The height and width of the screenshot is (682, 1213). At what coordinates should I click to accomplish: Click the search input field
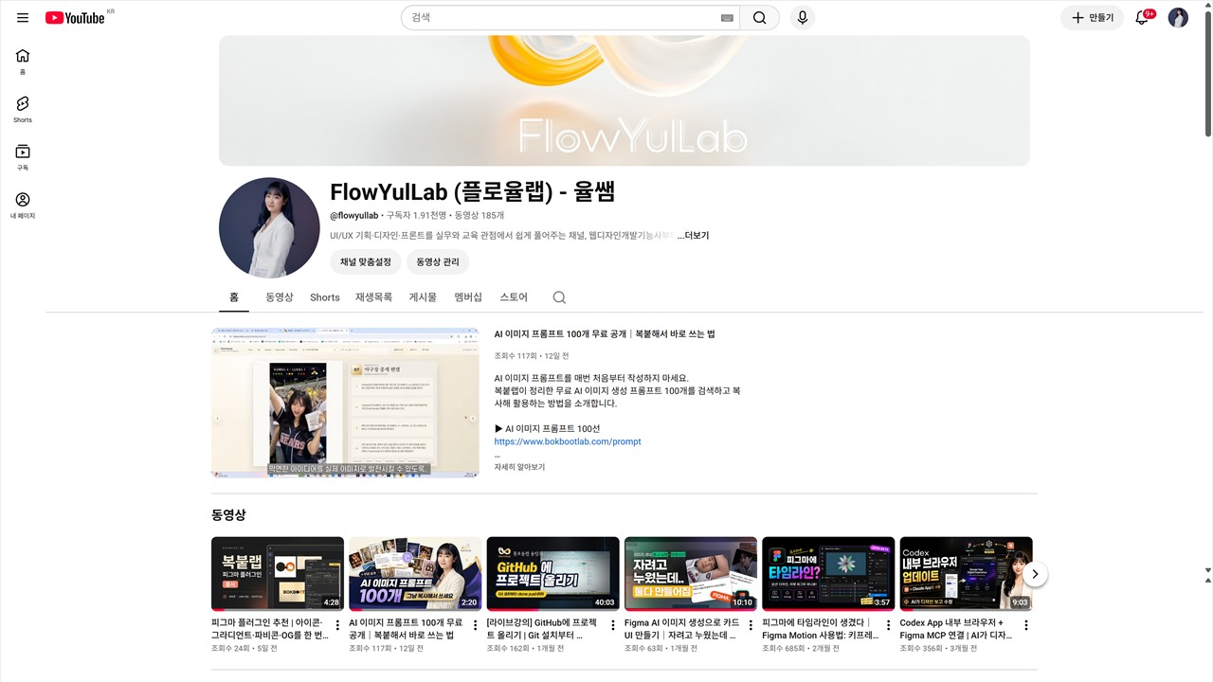[563, 18]
